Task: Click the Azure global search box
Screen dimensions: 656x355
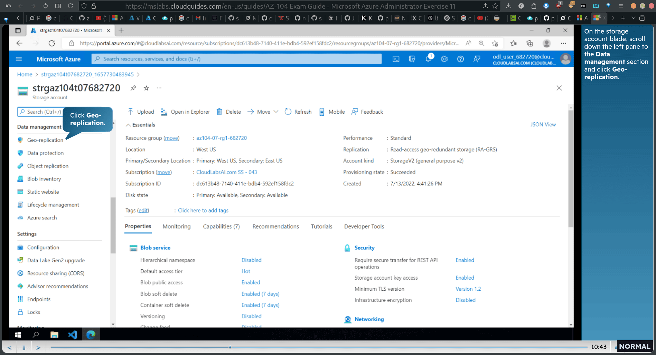Action: pos(237,59)
